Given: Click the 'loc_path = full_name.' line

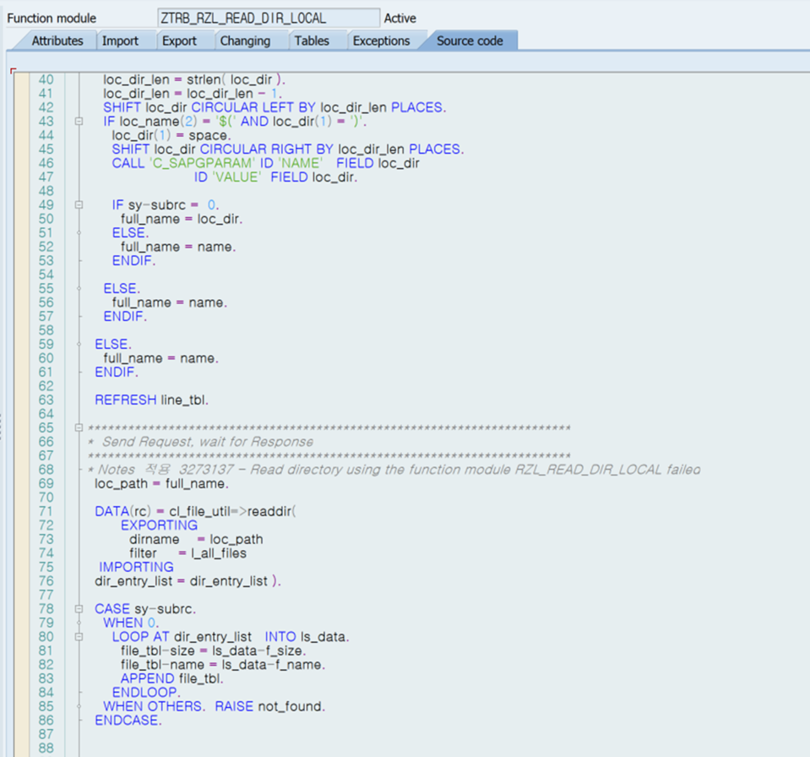Looking at the screenshot, I should [x=161, y=483].
